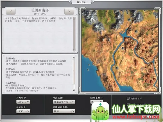Click the 场景设定 title tab
Screen dimensions: 163x122
point(81,2)
